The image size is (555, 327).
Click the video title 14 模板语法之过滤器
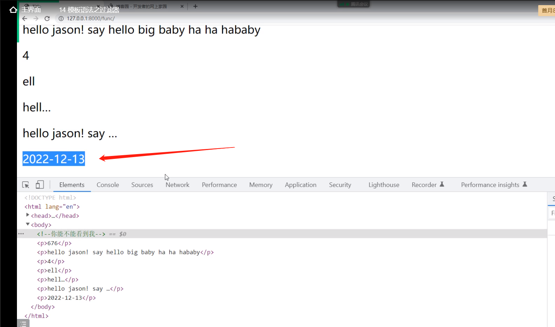click(89, 10)
